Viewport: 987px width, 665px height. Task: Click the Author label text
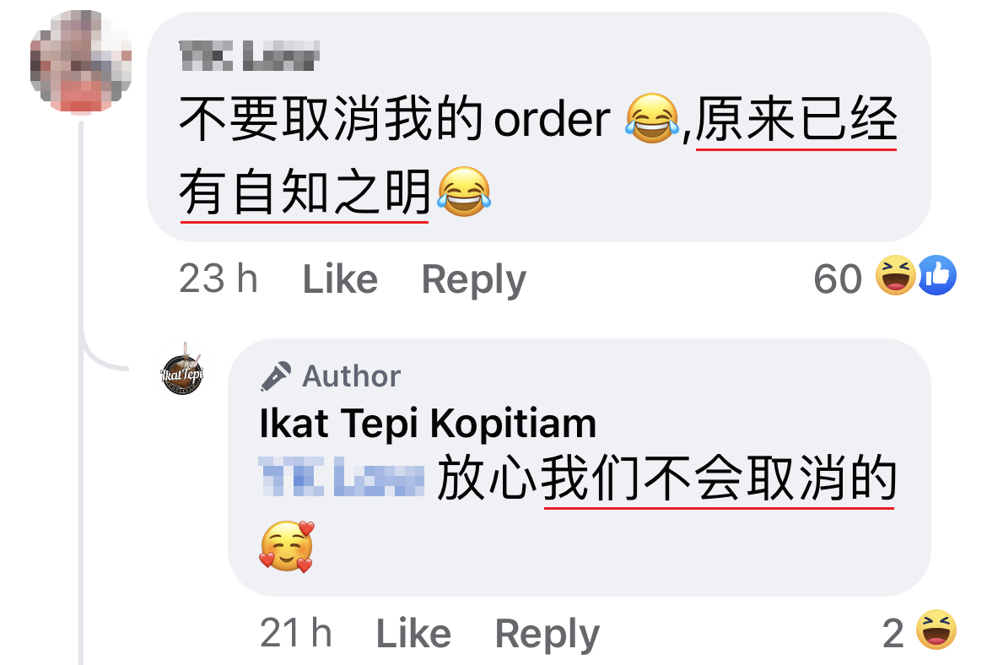click(351, 376)
